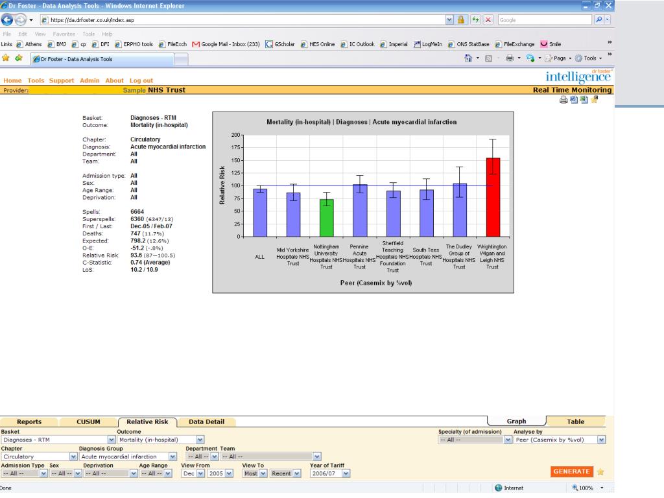
Task: Click the bookmark star icon below page header
Action: [x=595, y=99]
